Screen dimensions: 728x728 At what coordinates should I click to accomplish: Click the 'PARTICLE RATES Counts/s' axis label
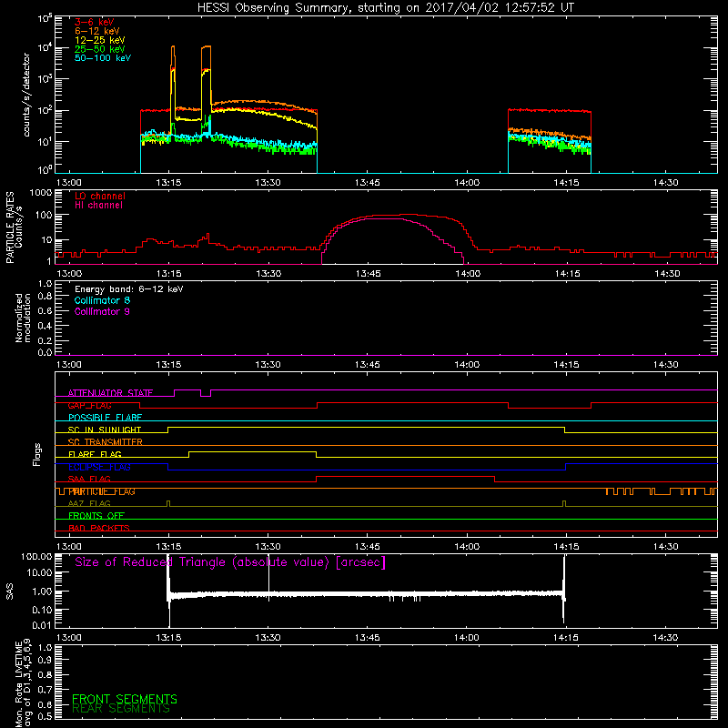[x=14, y=227]
